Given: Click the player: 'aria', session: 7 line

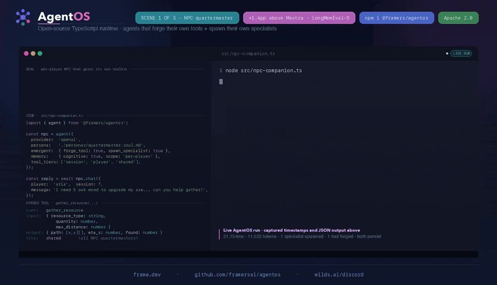Looking at the screenshot, I should [67, 184].
